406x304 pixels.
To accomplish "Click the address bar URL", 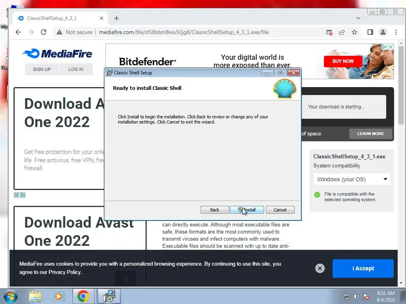I will pos(184,32).
